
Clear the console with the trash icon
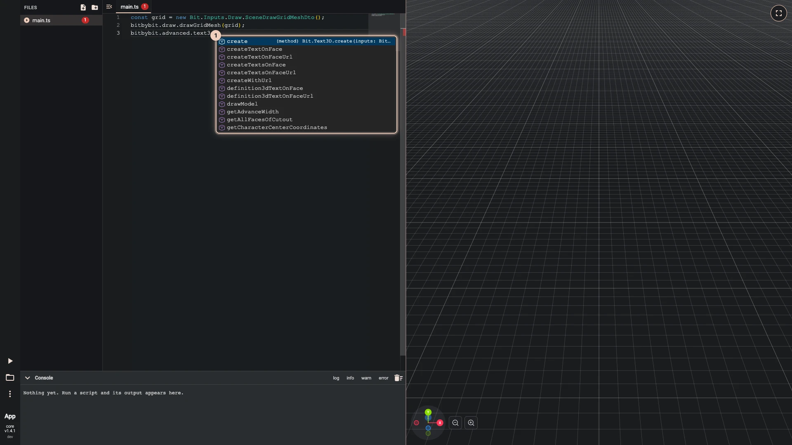[398, 378]
